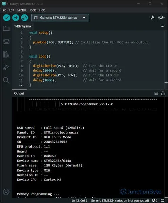This screenshot has height=203, width=168.
Task: Minimize the Arduino IDE window
Action: tap(138, 4)
